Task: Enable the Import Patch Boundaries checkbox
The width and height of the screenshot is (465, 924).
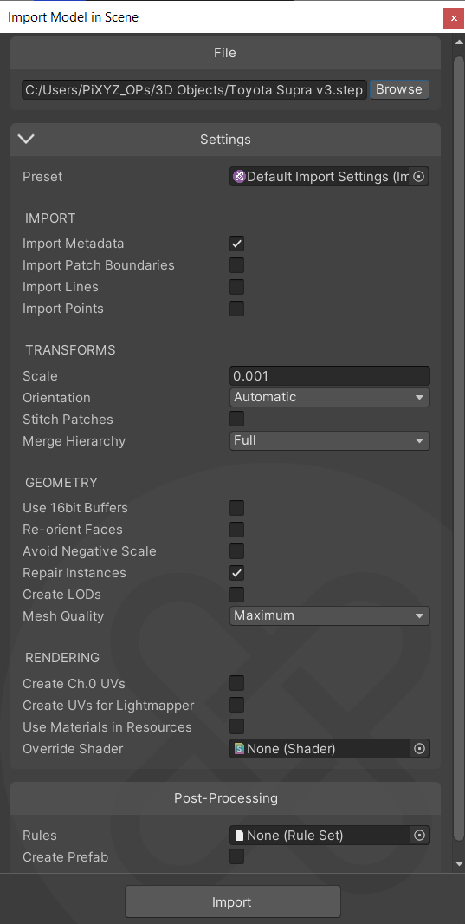Action: 236,265
